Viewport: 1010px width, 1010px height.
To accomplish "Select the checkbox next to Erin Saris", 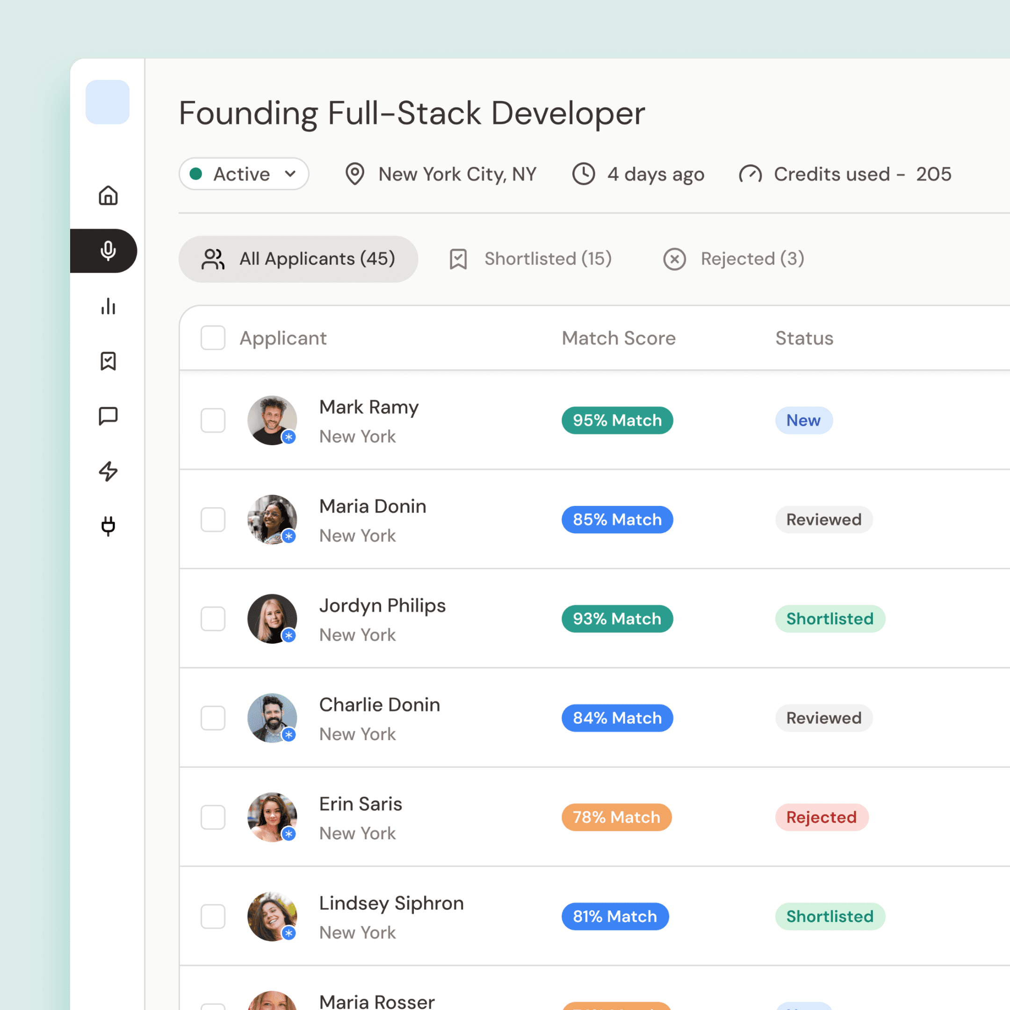I will point(213,817).
